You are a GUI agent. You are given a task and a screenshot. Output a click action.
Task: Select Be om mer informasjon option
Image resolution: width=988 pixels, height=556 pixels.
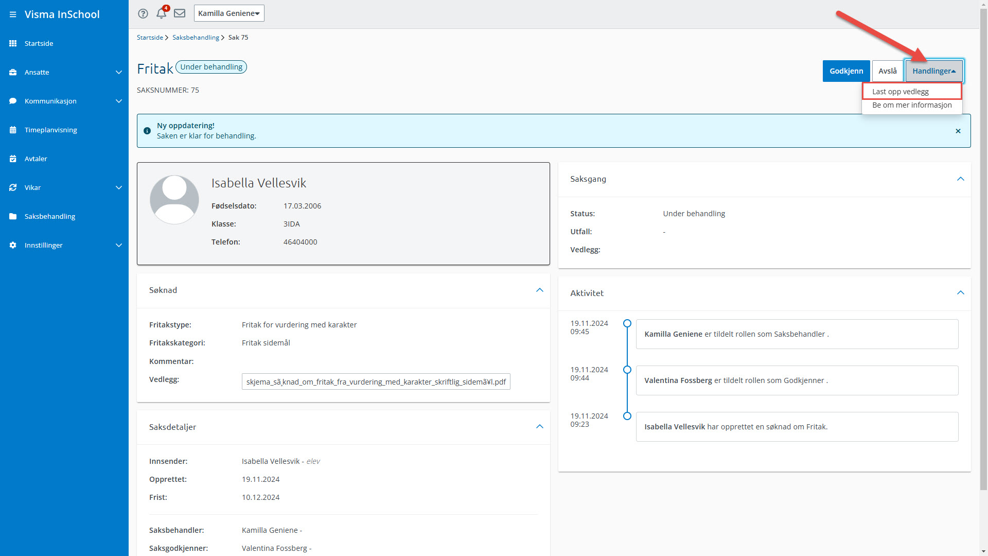click(x=911, y=105)
